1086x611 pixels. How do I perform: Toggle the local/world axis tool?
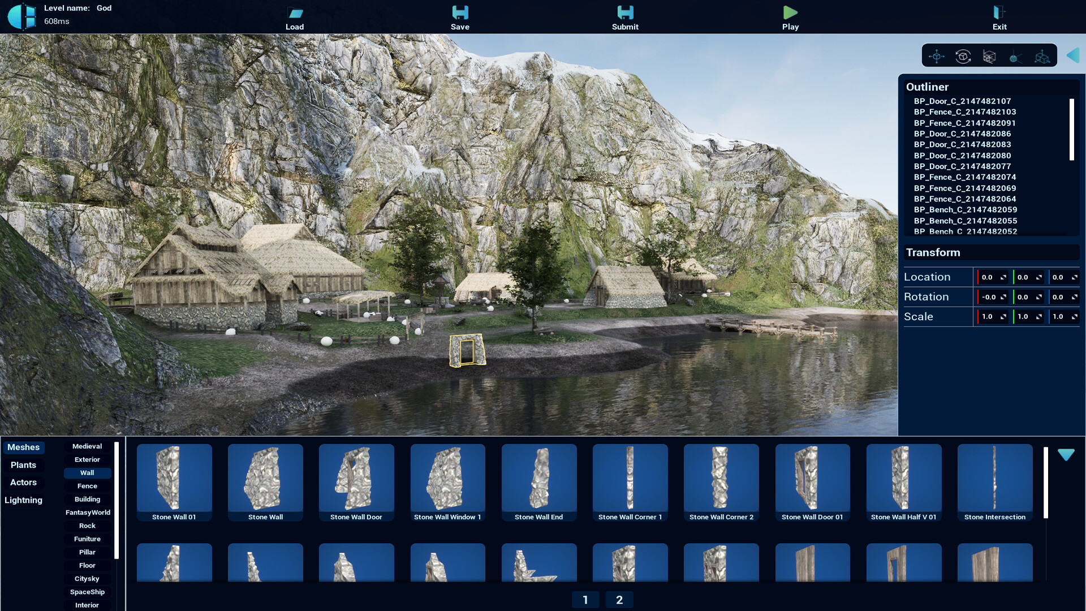coord(1042,56)
